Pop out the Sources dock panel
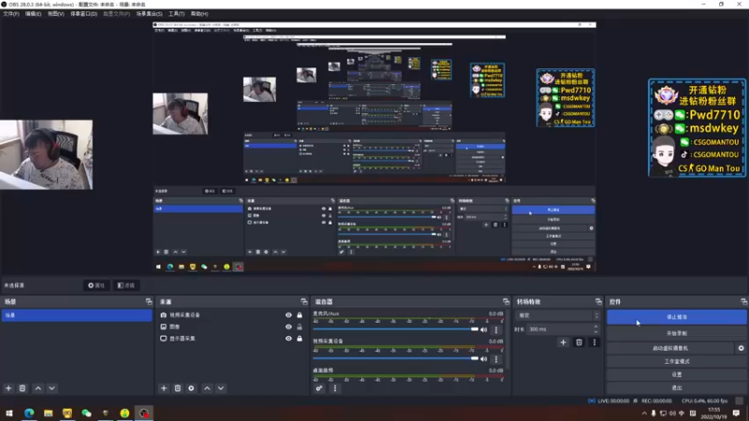 pos(303,301)
